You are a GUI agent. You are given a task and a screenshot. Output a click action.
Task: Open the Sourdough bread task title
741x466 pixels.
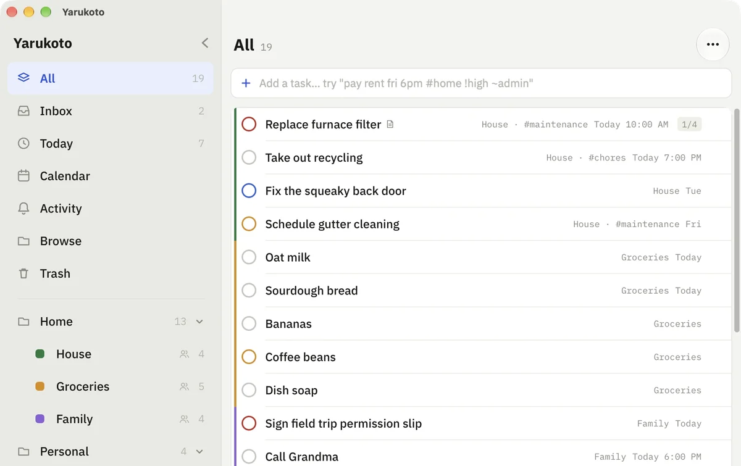(311, 291)
